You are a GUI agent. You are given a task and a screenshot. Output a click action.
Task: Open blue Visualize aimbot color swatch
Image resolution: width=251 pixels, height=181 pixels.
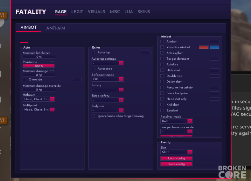pos(214,47)
